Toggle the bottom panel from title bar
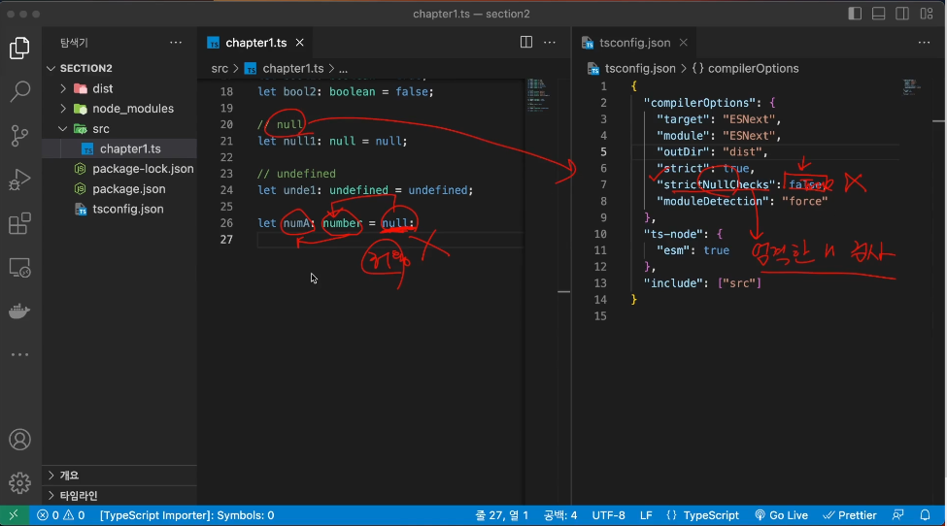This screenshot has width=947, height=526. click(x=879, y=14)
